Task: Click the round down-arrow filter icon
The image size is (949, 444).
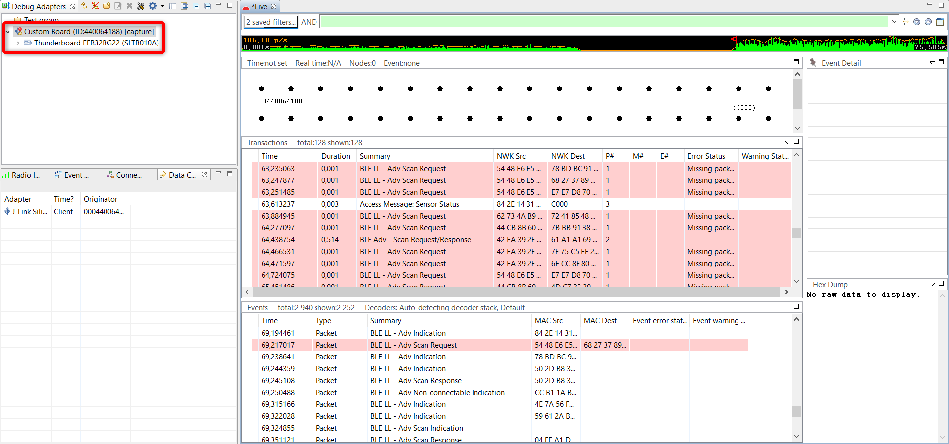Action: [x=917, y=22]
